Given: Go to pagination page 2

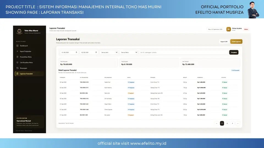Looking at the screenshot, I should point(227,123).
